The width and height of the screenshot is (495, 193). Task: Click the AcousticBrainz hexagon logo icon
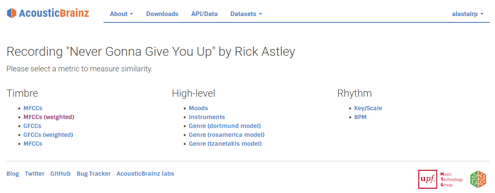tap(12, 13)
